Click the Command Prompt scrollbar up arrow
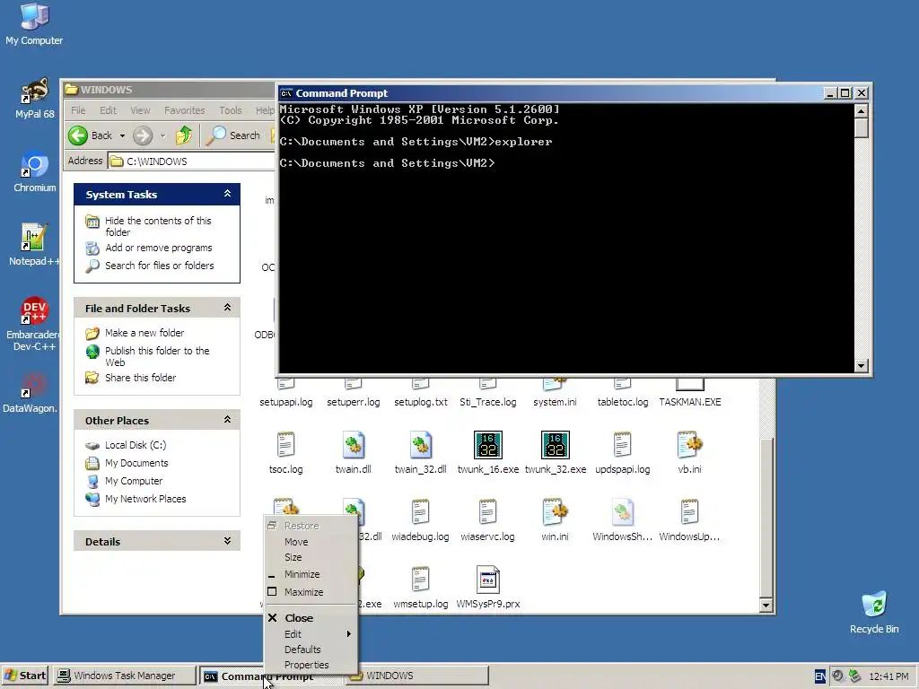This screenshot has width=919, height=689. 861,110
